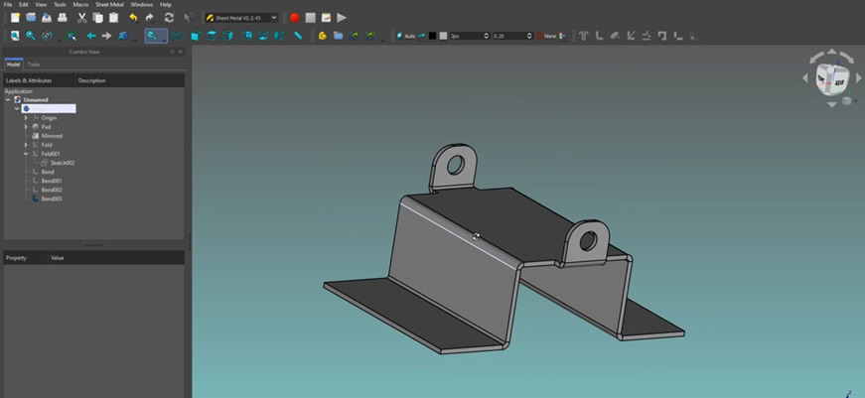This screenshot has height=398, width=865.
Task: Open the Sheet Metal workbench dropdown
Action: [x=241, y=18]
